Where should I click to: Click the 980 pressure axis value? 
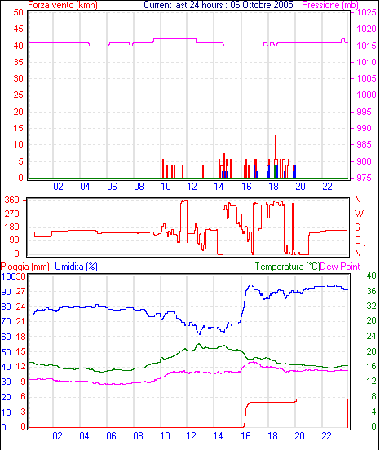[364, 161]
